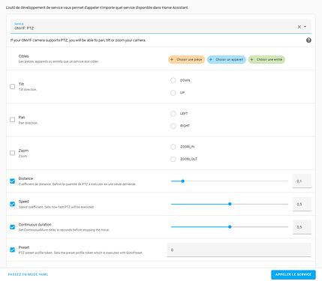Enable the Zoom checkbox
Viewport: 322px width, 281px height.
[x=12, y=153]
